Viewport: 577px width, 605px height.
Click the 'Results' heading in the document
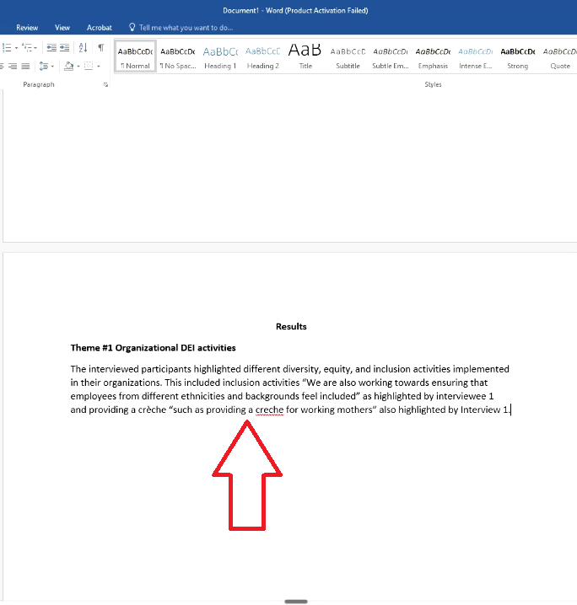pos(291,326)
